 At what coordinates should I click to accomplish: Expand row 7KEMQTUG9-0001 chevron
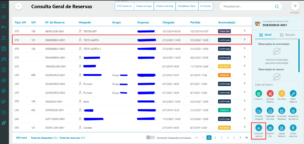tap(245, 66)
